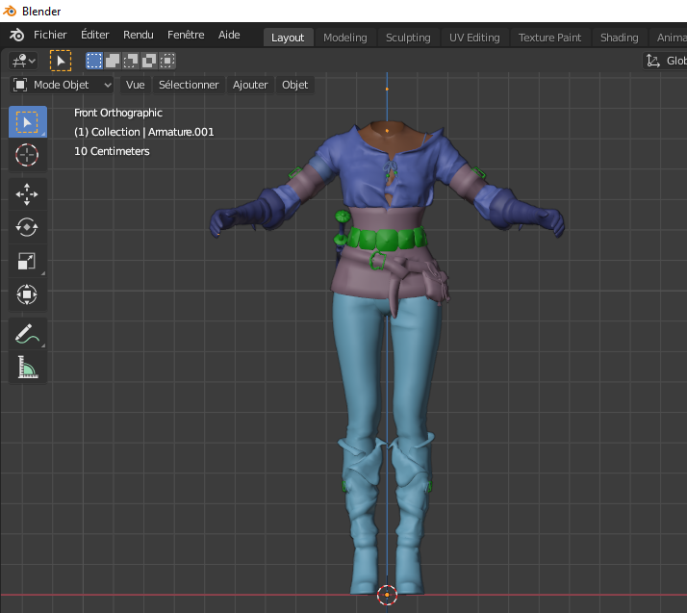Select the Move tool
The image size is (687, 613).
point(28,194)
